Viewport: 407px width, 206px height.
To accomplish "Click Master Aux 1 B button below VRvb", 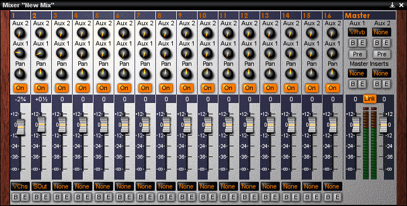I will (353, 43).
